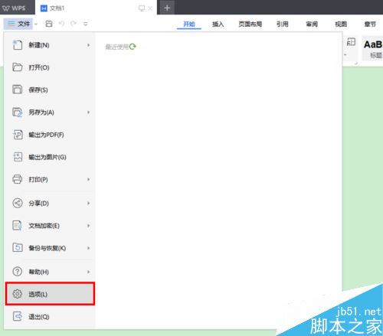Select Backup and Restore(K) menu item
The image size is (383, 336).
pyautogui.click(x=50, y=248)
